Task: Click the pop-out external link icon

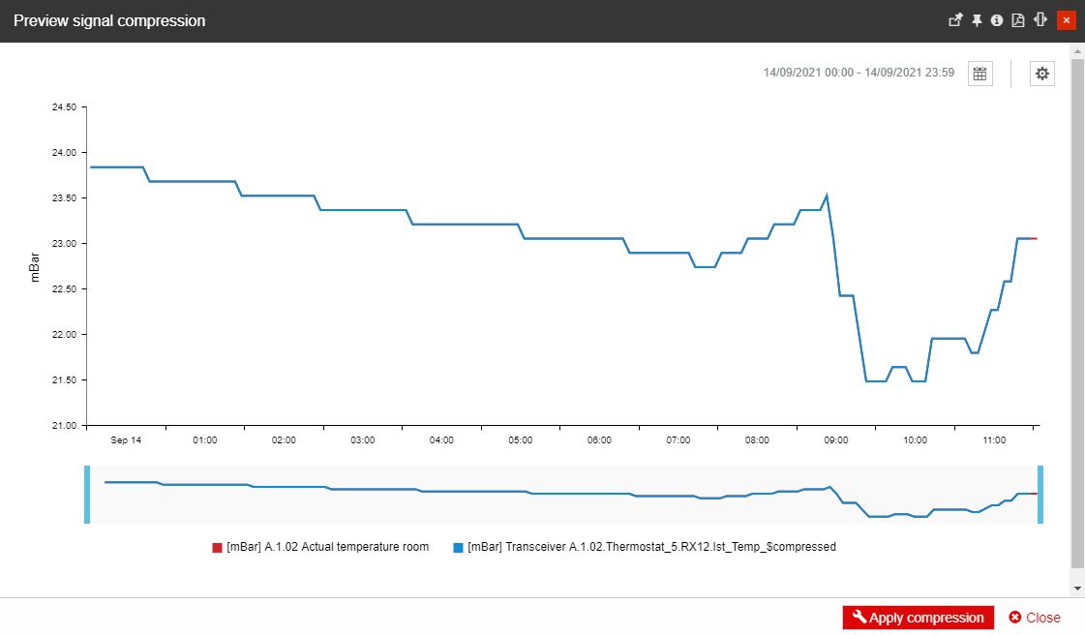Action: coord(955,20)
